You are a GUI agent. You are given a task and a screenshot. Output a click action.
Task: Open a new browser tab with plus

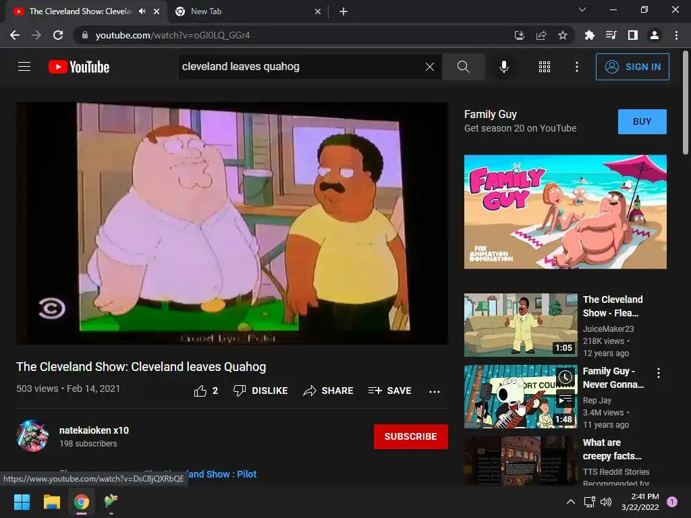click(343, 11)
